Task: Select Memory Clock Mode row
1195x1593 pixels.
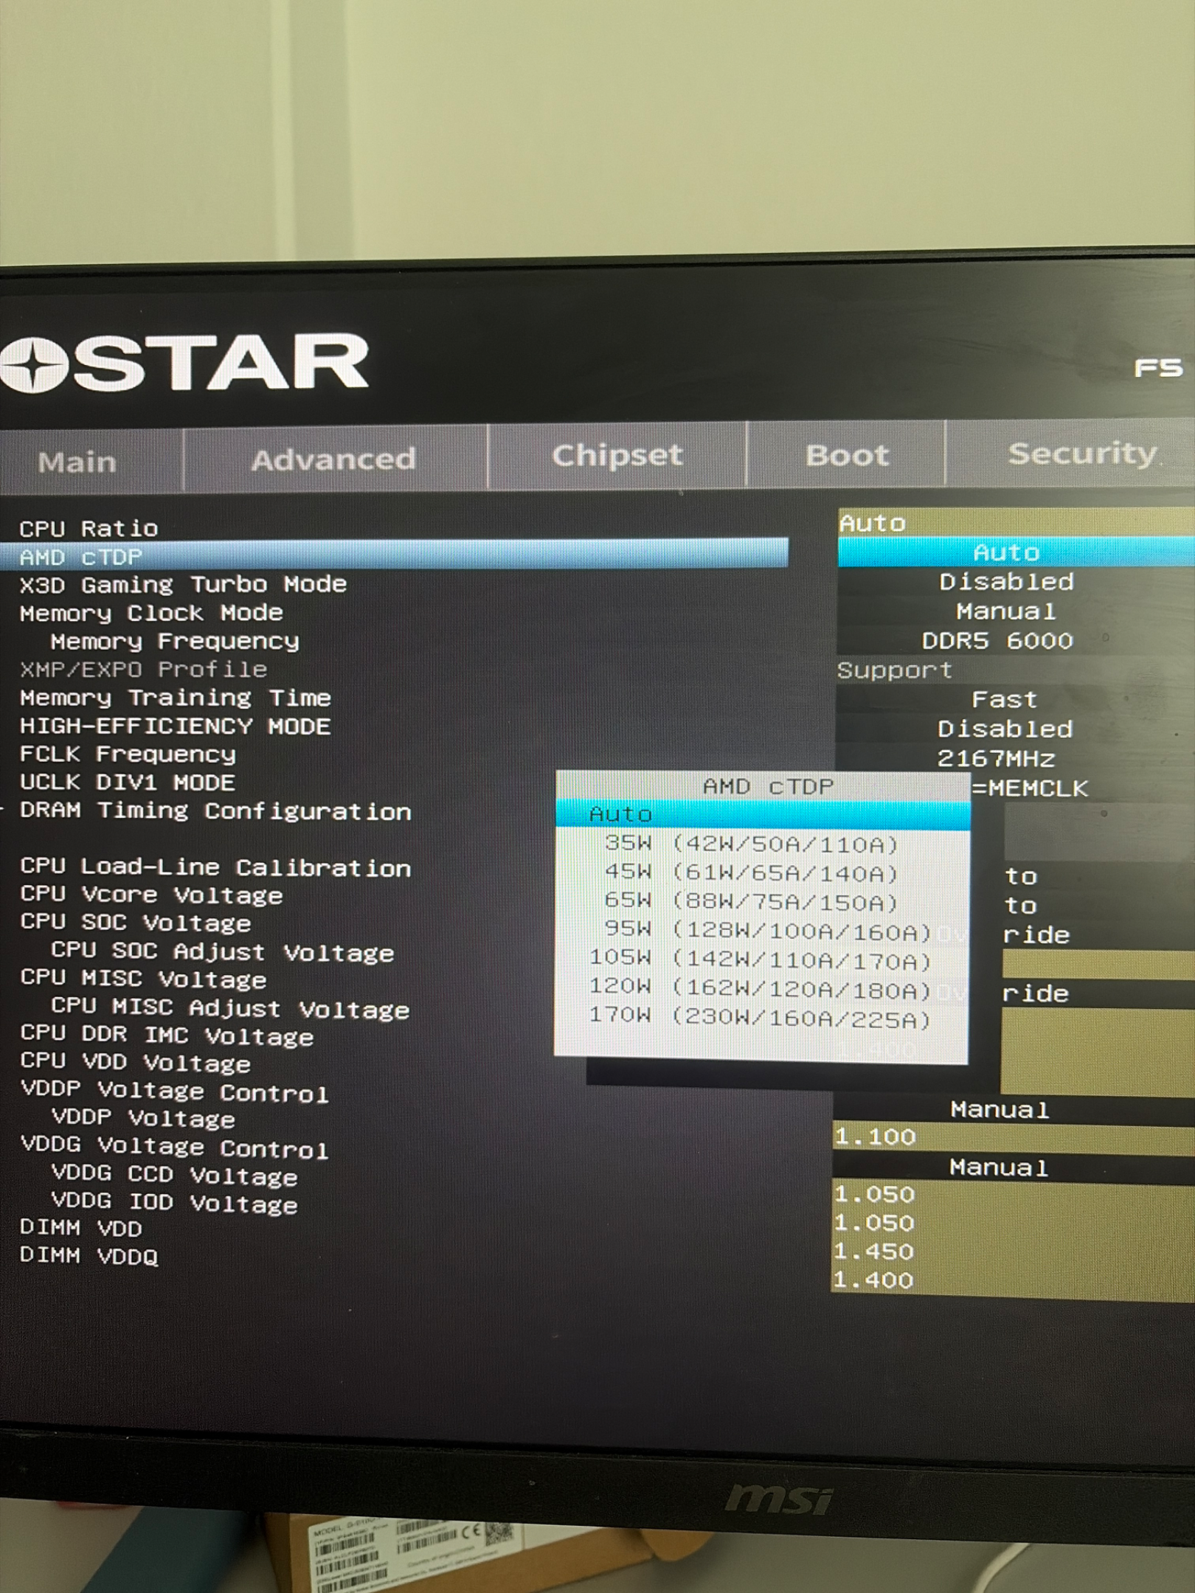Action: tap(151, 613)
